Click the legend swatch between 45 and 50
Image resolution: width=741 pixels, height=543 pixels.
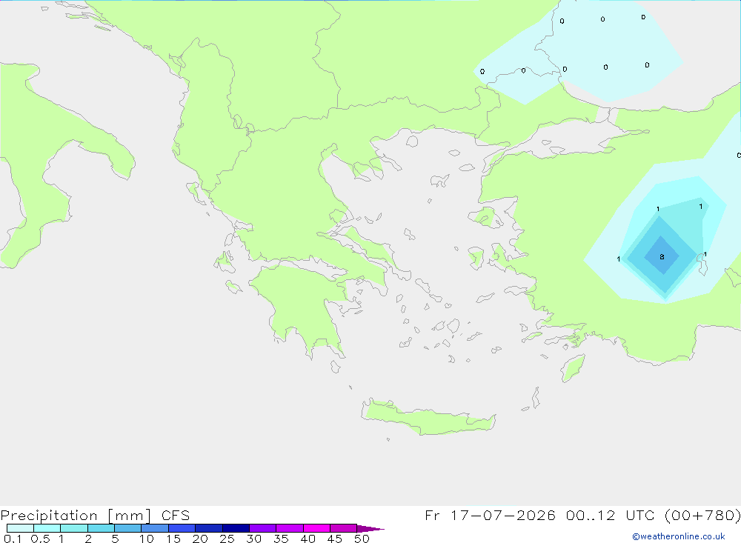(x=344, y=528)
